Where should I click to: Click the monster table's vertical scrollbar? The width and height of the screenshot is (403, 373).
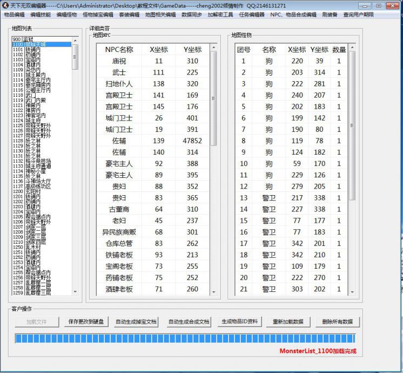pyautogui.click(x=352, y=124)
